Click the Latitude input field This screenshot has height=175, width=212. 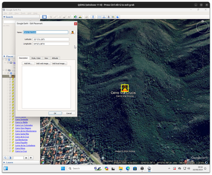pos(51,39)
